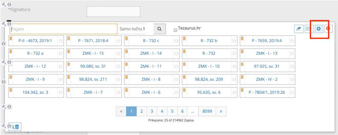Viewport: 338px width, 135px height.
Task: Go to results page 5
Action: point(172,111)
